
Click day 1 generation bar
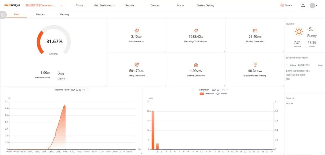[x=153, y=130]
